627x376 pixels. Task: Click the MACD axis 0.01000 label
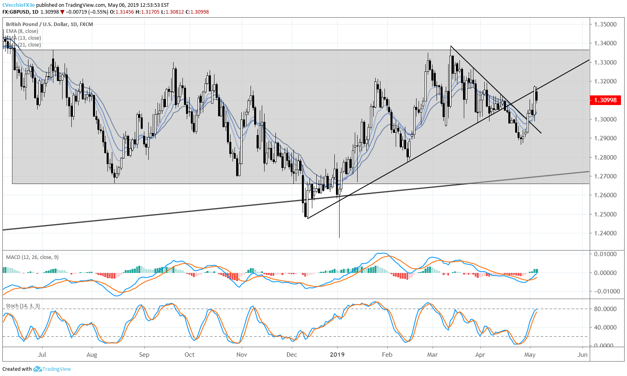[605, 254]
